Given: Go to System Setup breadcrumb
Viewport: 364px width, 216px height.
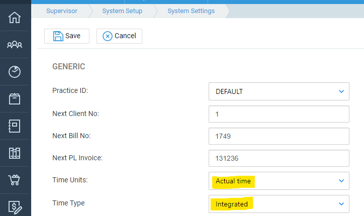Looking at the screenshot, I should (x=122, y=11).
